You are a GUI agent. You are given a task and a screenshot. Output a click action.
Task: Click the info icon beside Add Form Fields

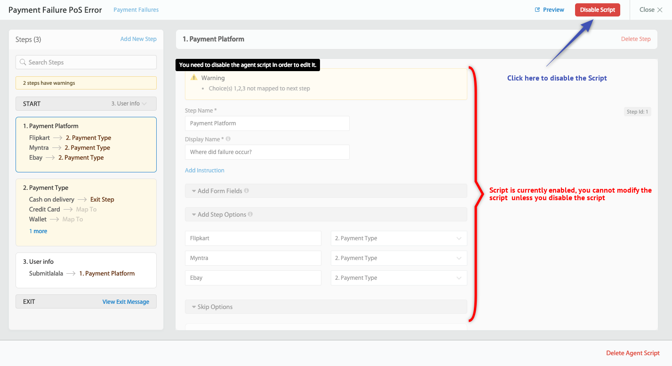pyautogui.click(x=247, y=191)
